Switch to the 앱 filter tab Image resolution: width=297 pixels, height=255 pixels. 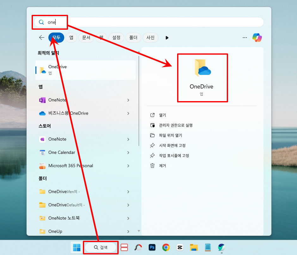pos(71,37)
